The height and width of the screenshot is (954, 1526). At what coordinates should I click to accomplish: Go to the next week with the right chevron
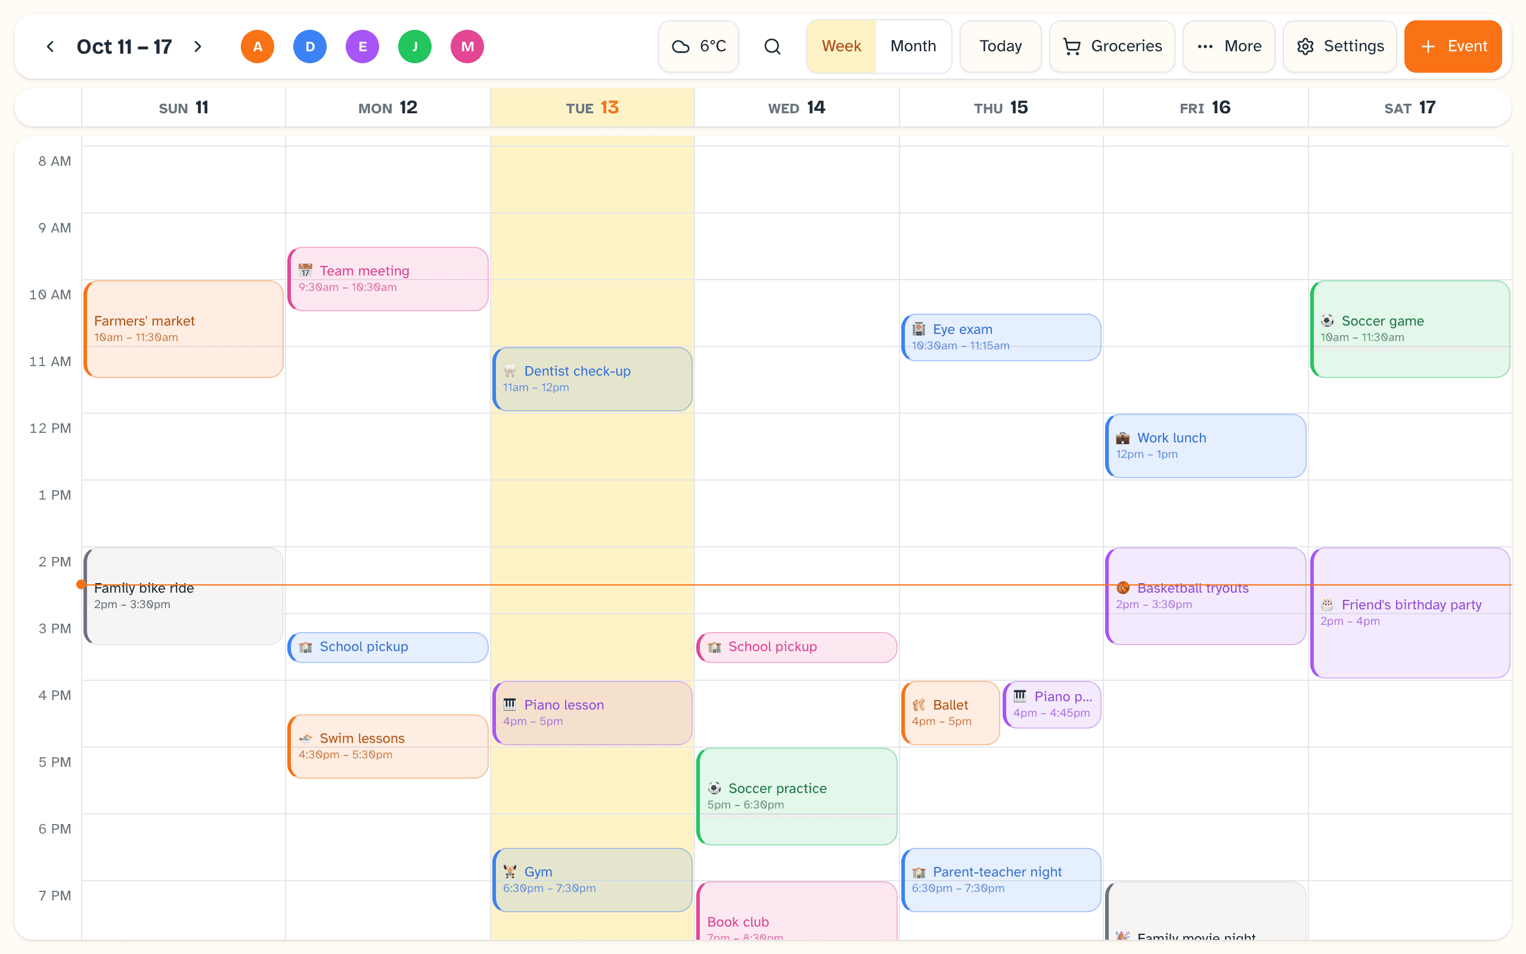pos(198,46)
